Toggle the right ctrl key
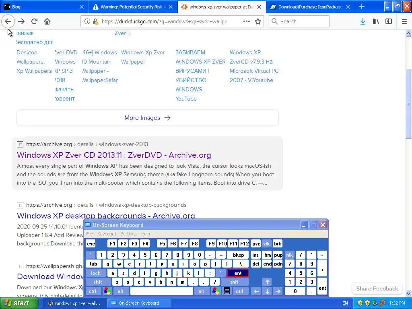Image resolution: width=412 pixels, height=309 pixels. coord(239,291)
